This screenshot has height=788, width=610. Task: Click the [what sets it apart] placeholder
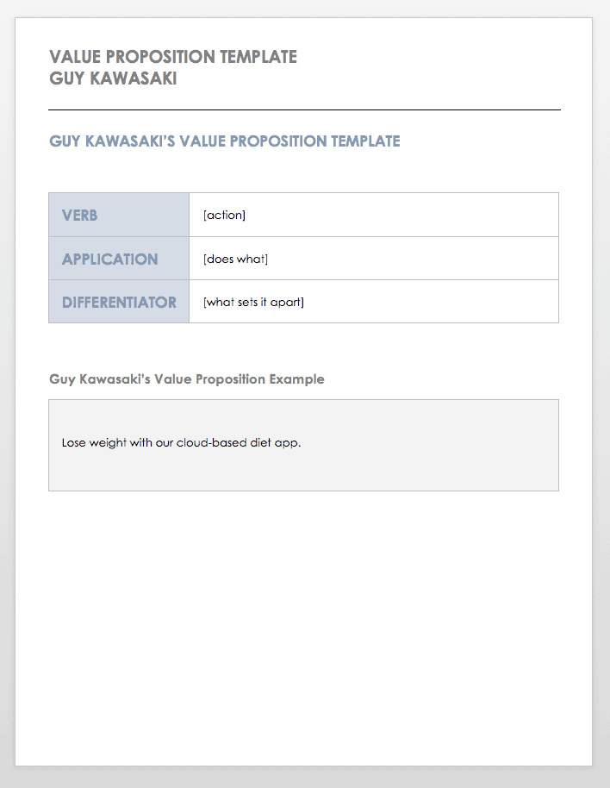coord(253,302)
